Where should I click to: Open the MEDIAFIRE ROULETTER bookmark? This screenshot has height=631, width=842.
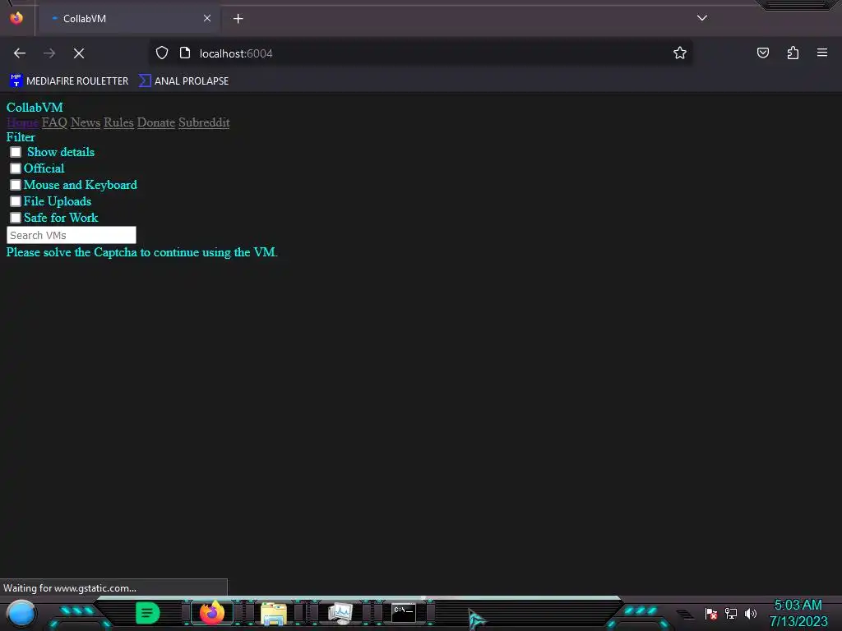pos(69,81)
